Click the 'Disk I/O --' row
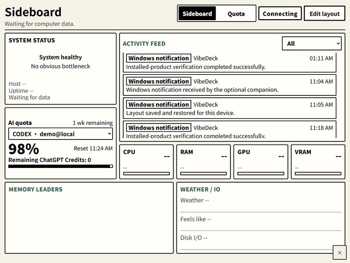 pyautogui.click(x=261, y=241)
